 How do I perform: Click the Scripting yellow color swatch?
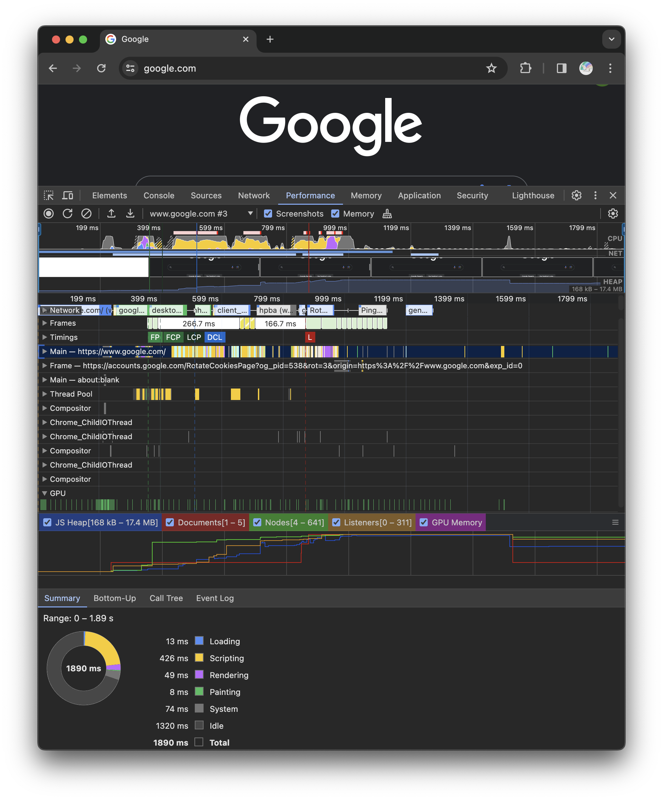[x=199, y=658]
